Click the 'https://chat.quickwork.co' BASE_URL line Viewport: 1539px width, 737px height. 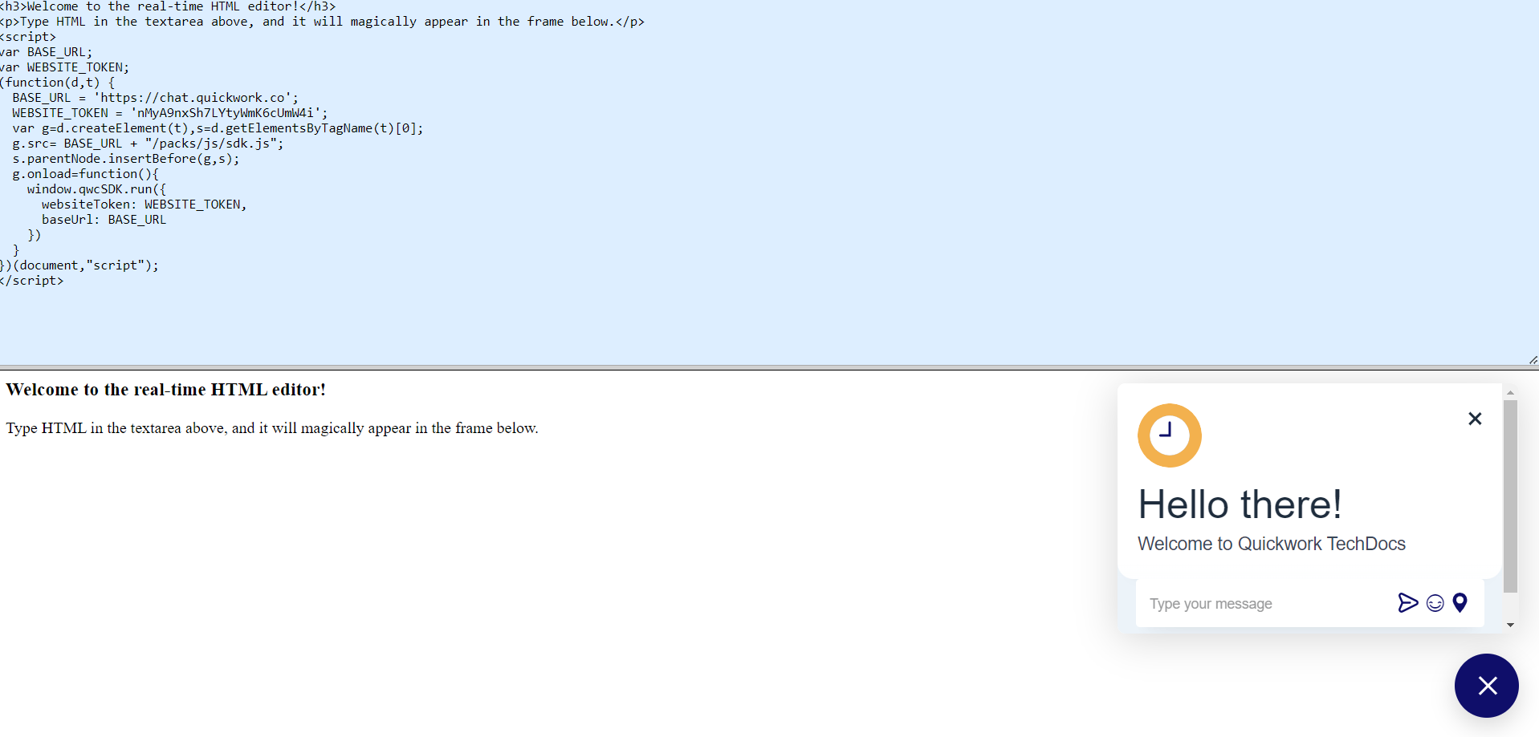[155, 98]
